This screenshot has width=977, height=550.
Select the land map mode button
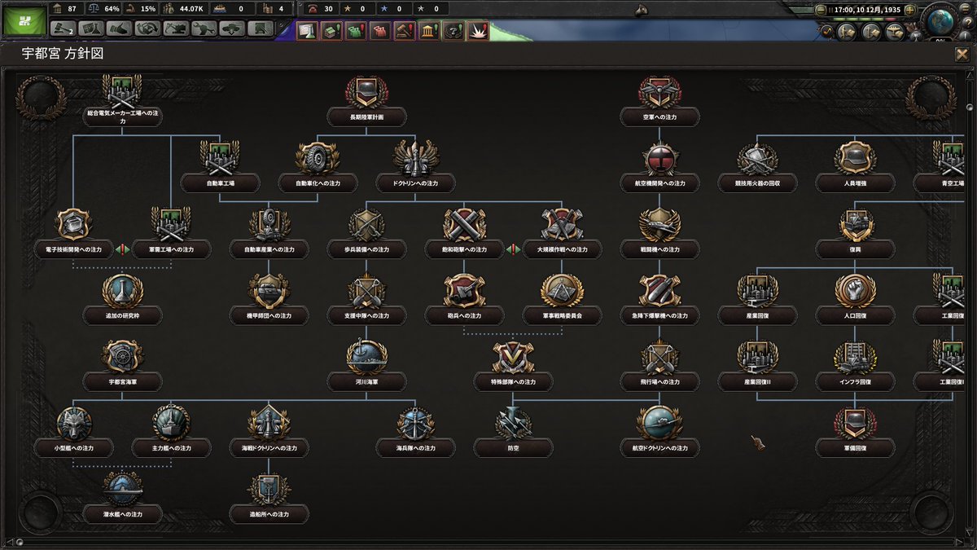pyautogui.click(x=847, y=32)
